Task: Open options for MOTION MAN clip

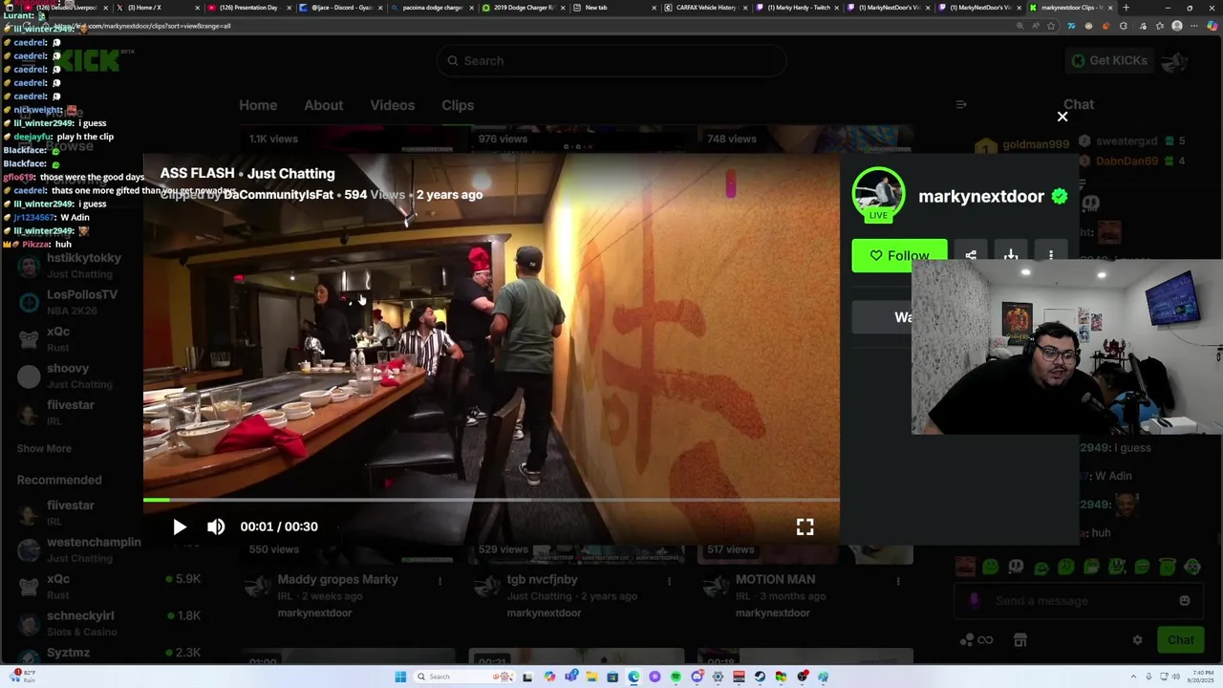Action: point(898,580)
